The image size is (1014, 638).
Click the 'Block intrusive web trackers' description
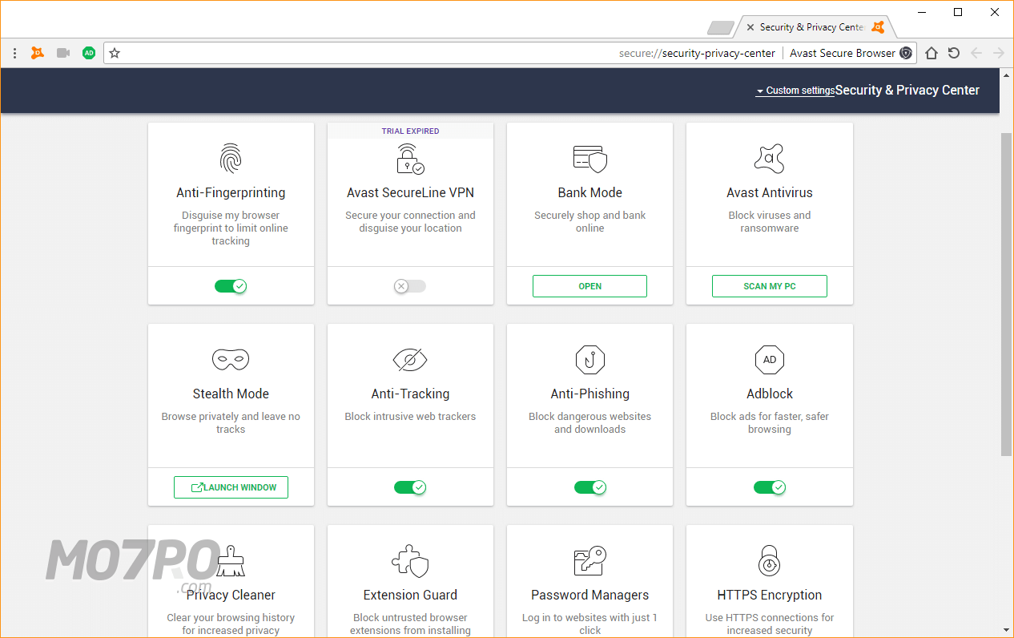(410, 417)
